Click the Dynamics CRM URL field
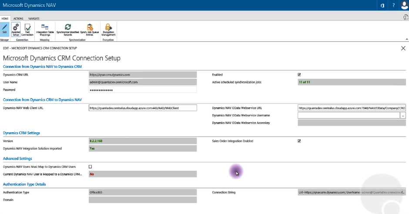 tap(143, 75)
